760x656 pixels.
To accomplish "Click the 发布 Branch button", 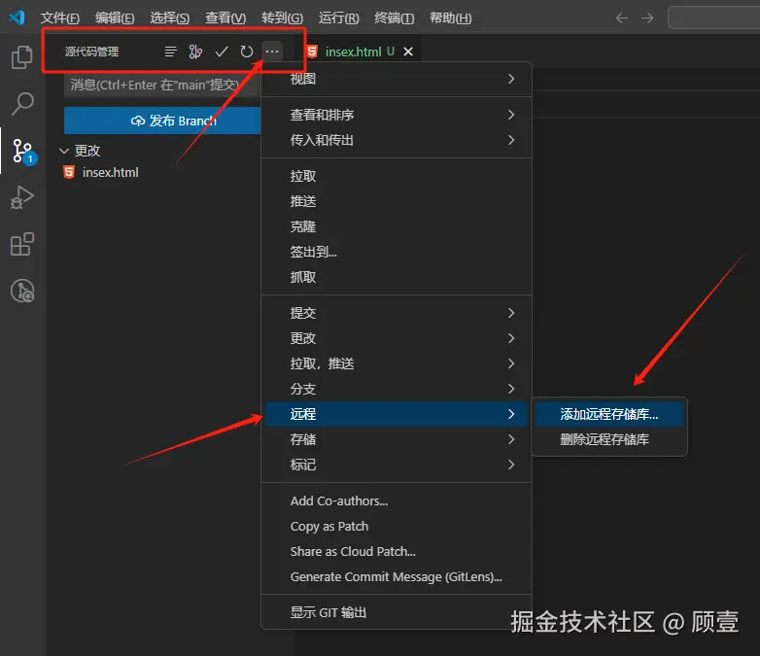I will 162,121.
